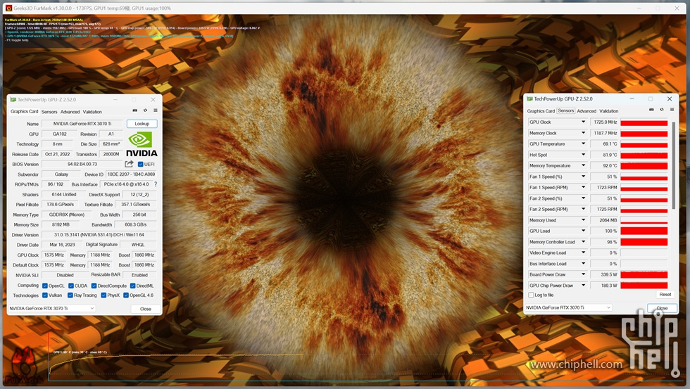Open Fan 1 Speed (RPM) dropdown arrow

584,187
